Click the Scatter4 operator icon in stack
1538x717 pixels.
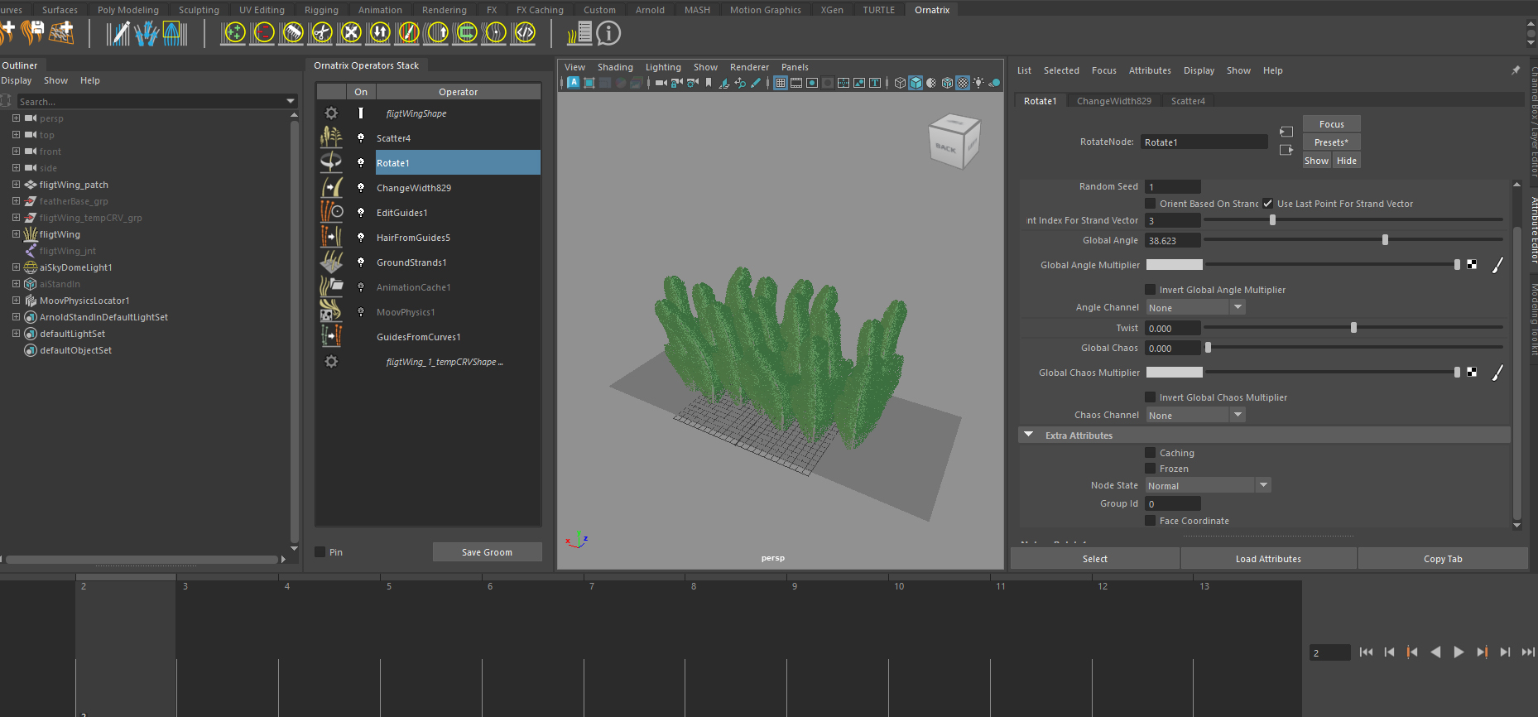point(331,137)
